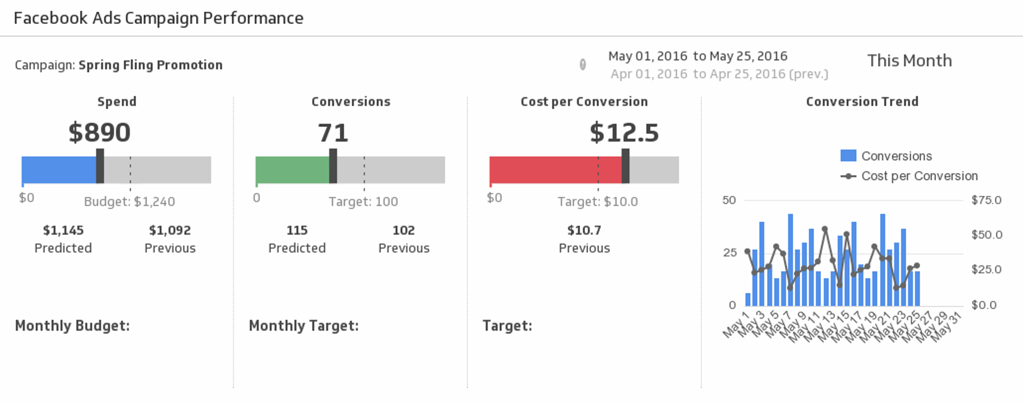
Task: Select the Spring Fling Promotion campaign name
Action: coord(150,65)
